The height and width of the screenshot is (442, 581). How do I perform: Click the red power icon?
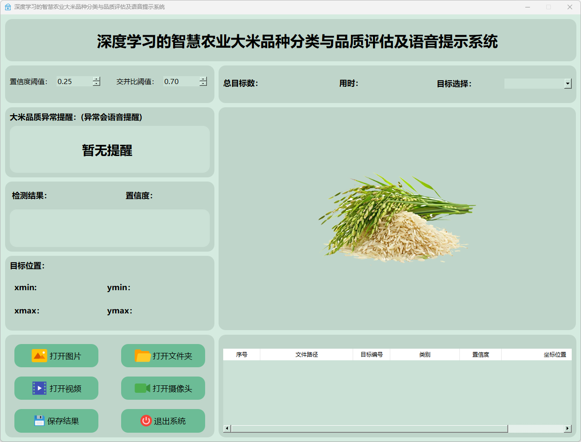pos(146,421)
